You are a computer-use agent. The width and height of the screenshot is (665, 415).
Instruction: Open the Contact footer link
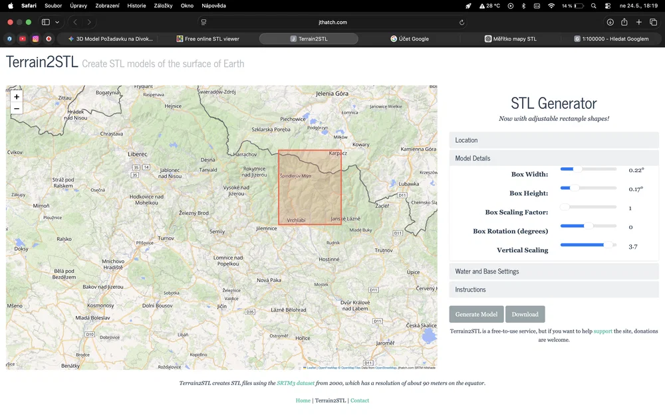point(360,400)
